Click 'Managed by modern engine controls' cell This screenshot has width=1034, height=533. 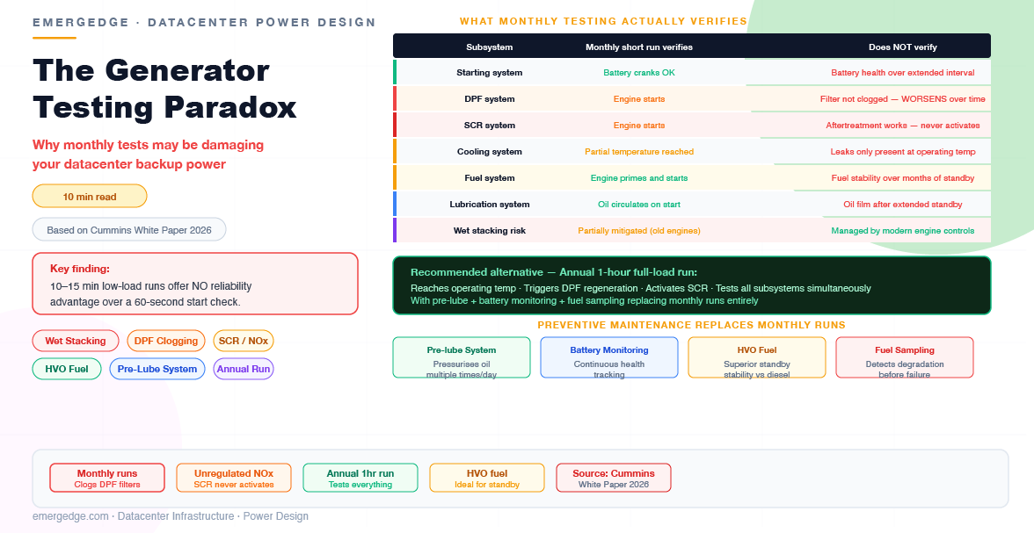tap(903, 231)
